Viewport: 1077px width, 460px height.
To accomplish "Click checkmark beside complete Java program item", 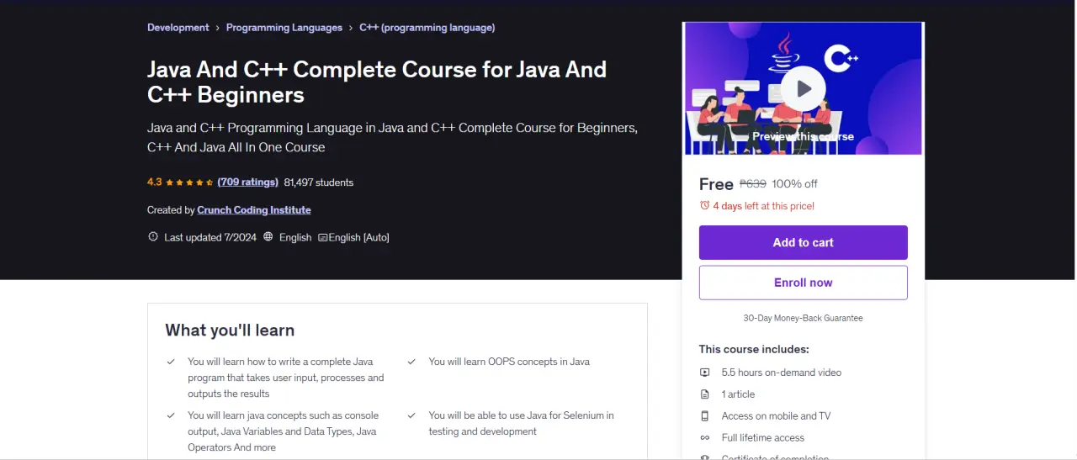I will click(171, 362).
